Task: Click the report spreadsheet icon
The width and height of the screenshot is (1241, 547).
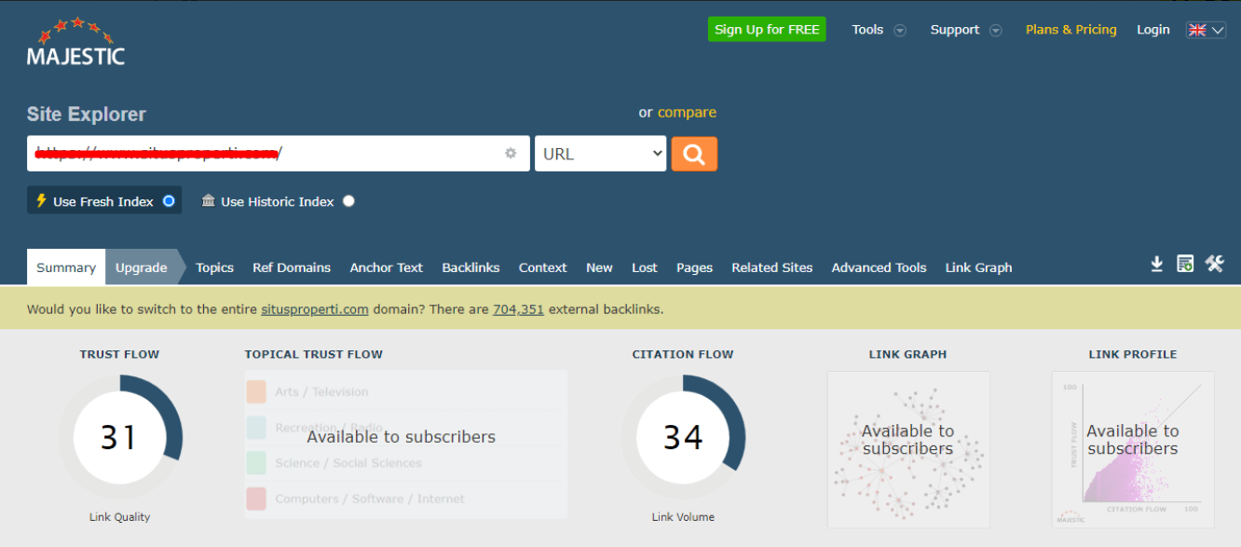Action: coord(1185,265)
